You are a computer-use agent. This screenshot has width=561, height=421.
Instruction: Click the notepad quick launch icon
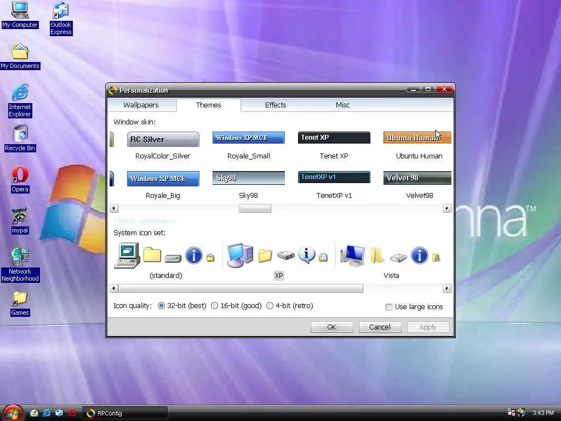34,413
